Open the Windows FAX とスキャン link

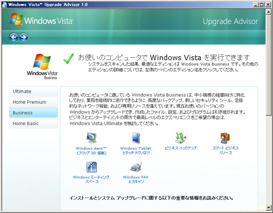pos(136,179)
